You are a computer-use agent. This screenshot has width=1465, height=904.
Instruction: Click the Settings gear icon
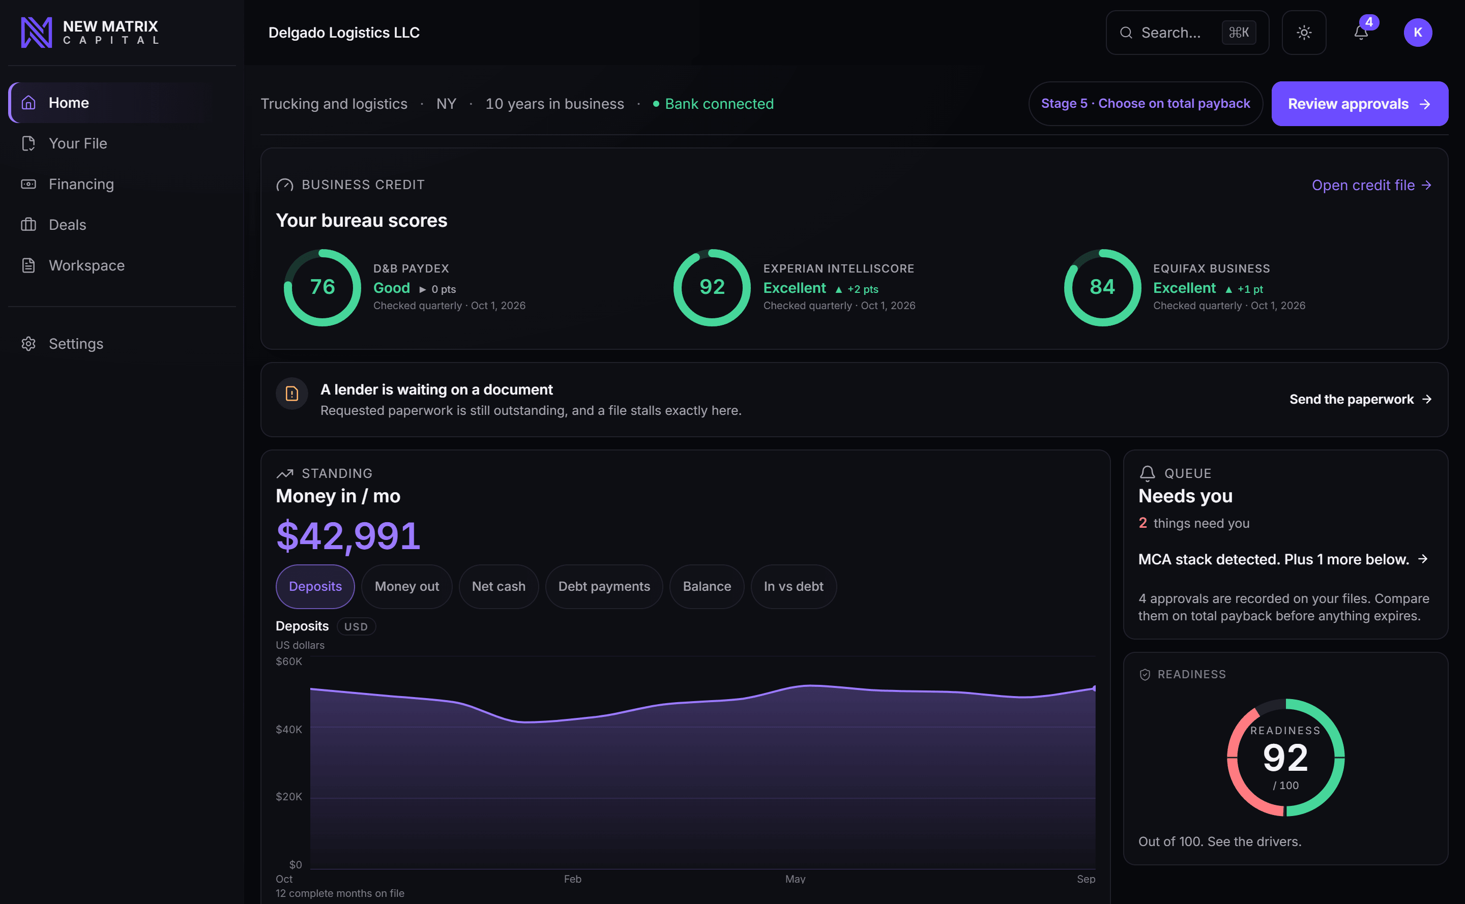coord(28,344)
